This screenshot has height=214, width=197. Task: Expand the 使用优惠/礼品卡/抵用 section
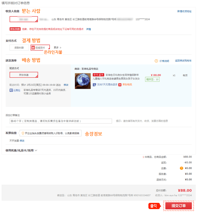point(21,150)
